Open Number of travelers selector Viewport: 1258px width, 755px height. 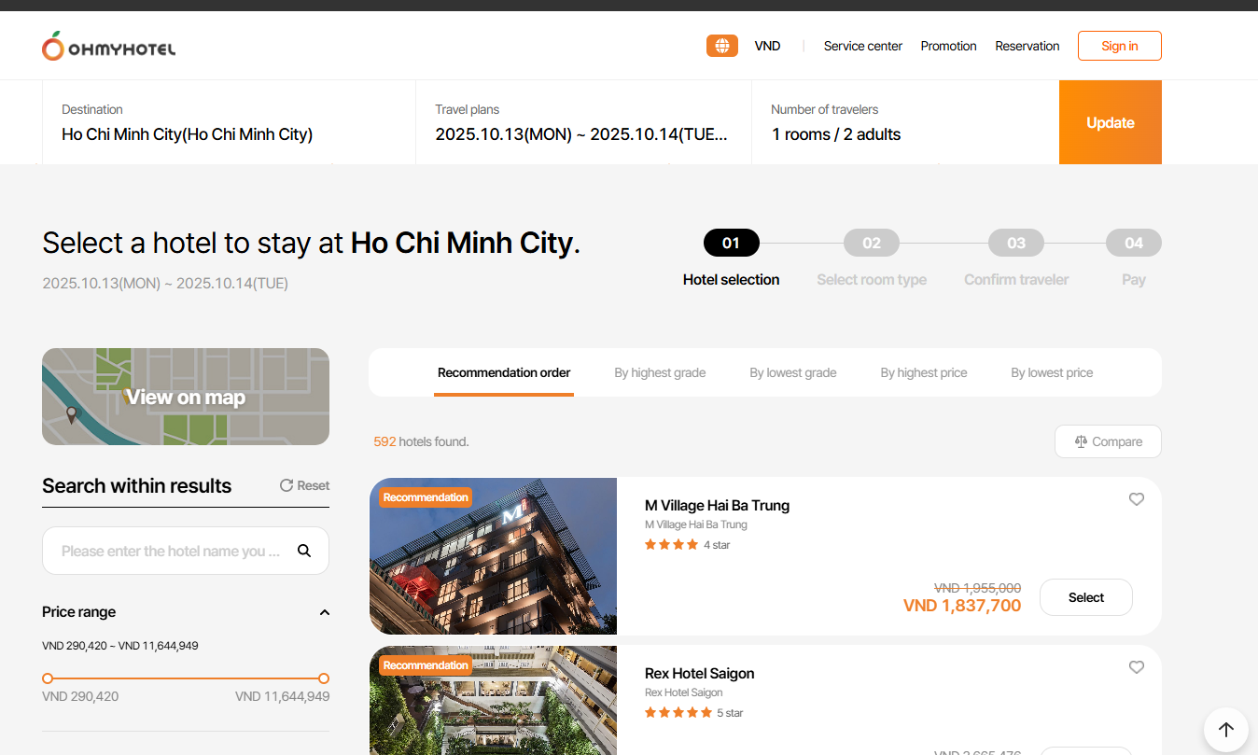click(905, 122)
